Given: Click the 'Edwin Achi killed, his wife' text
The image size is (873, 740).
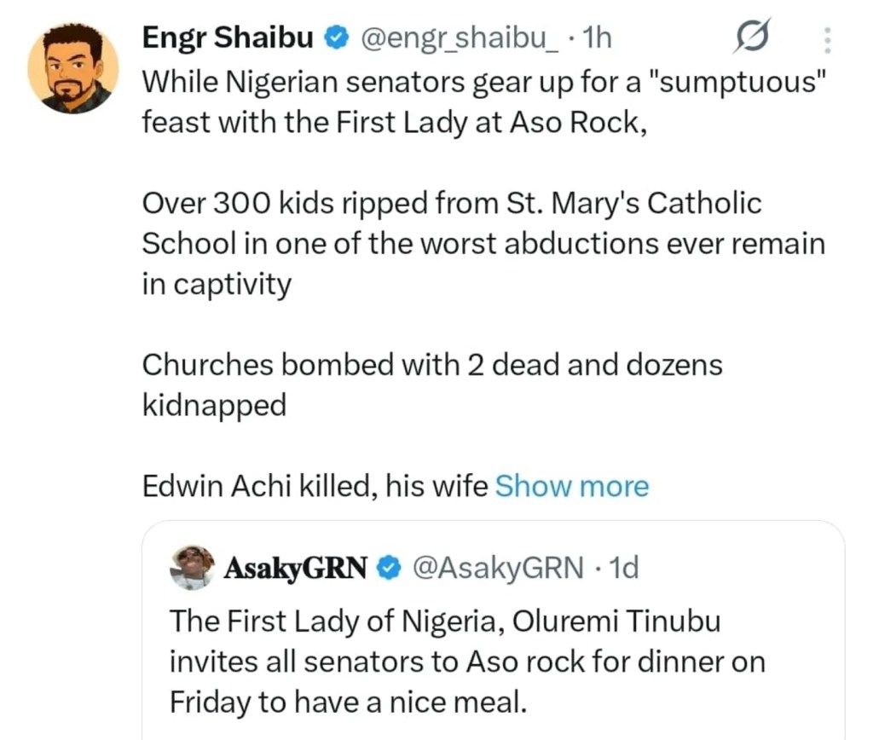Looking at the screenshot, I should click(x=315, y=487).
